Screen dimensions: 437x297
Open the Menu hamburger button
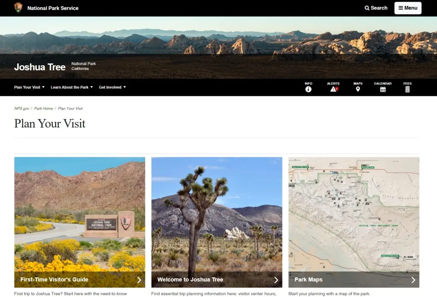pos(408,8)
